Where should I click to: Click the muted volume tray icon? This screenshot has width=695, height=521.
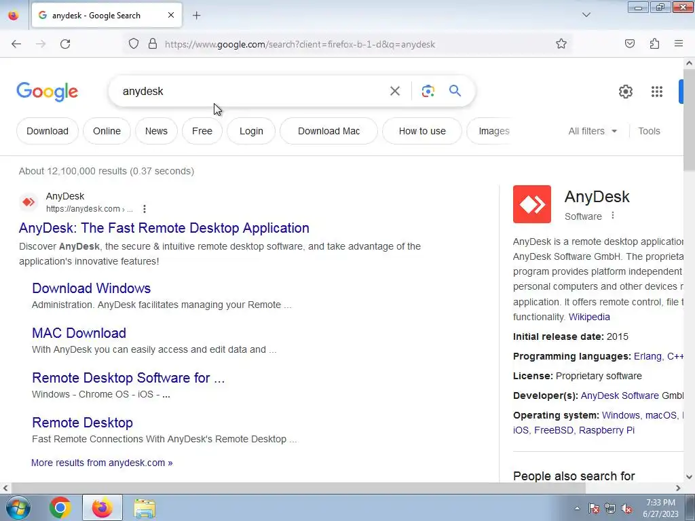[626, 509]
